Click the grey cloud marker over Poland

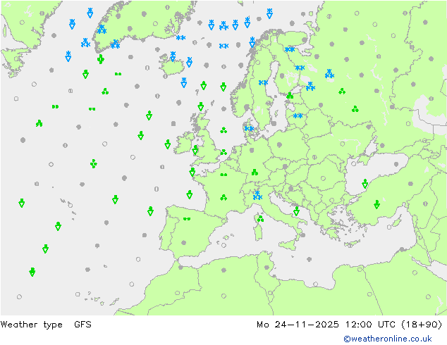pos(279,144)
